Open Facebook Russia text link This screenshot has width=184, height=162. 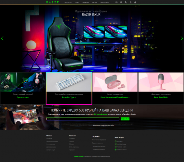coord(122,147)
